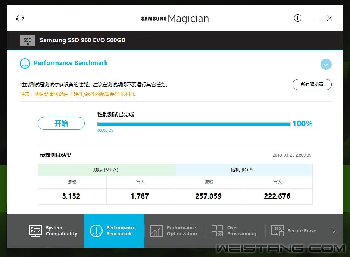Click the 性能测试 description text
The height and width of the screenshot is (257, 350).
[94, 84]
